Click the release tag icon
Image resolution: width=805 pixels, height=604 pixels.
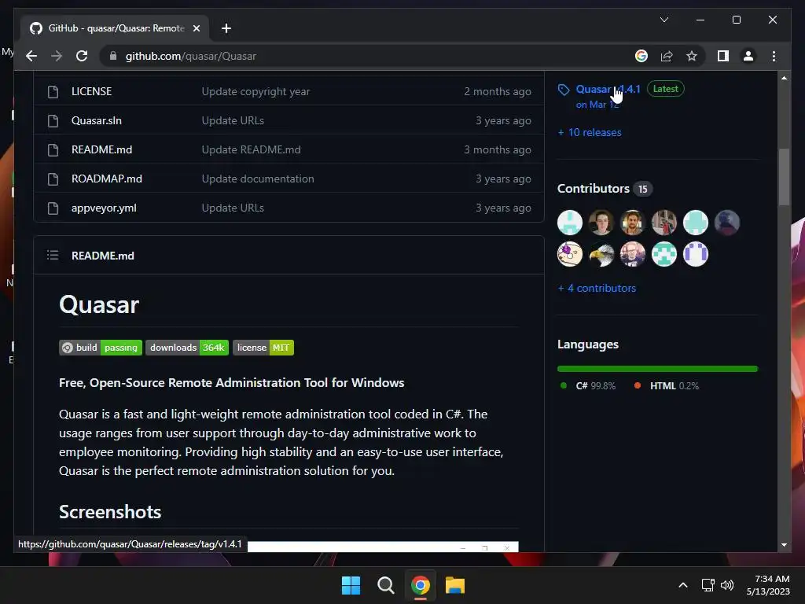click(564, 90)
